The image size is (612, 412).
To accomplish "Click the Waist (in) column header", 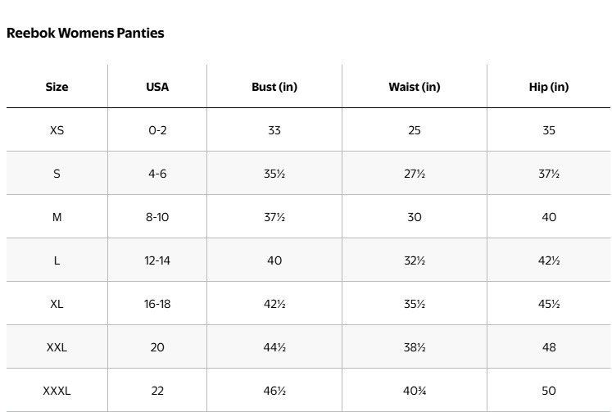I will pyautogui.click(x=415, y=87).
